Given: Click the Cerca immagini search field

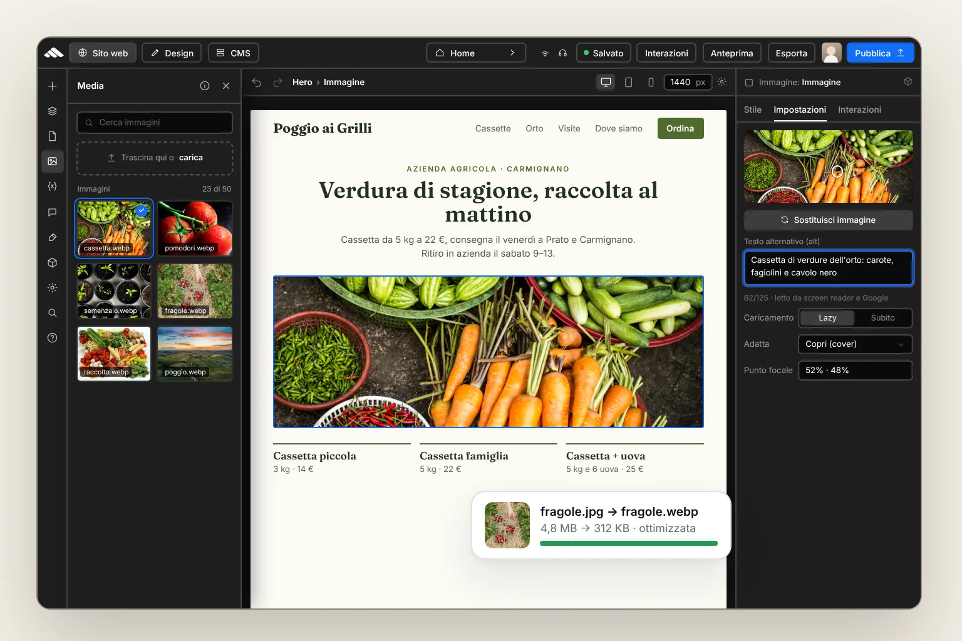Looking at the screenshot, I should coord(155,123).
